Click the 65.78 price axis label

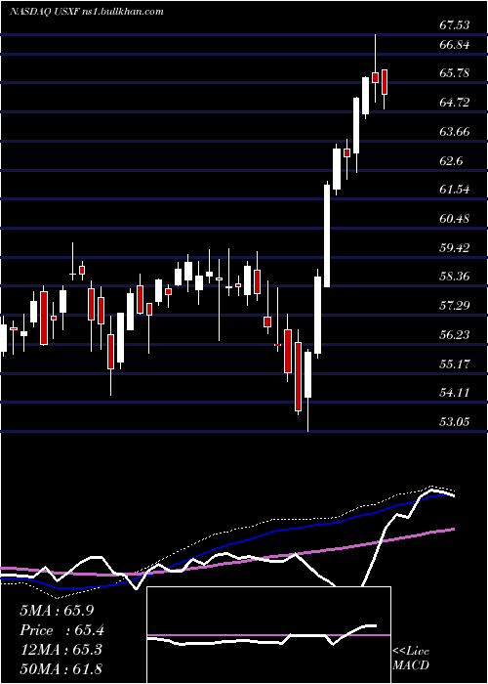click(455, 73)
